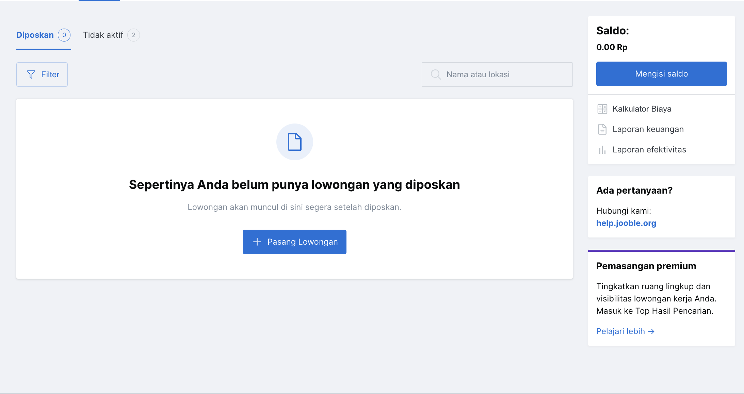Click the funnel filter icon

pos(31,75)
